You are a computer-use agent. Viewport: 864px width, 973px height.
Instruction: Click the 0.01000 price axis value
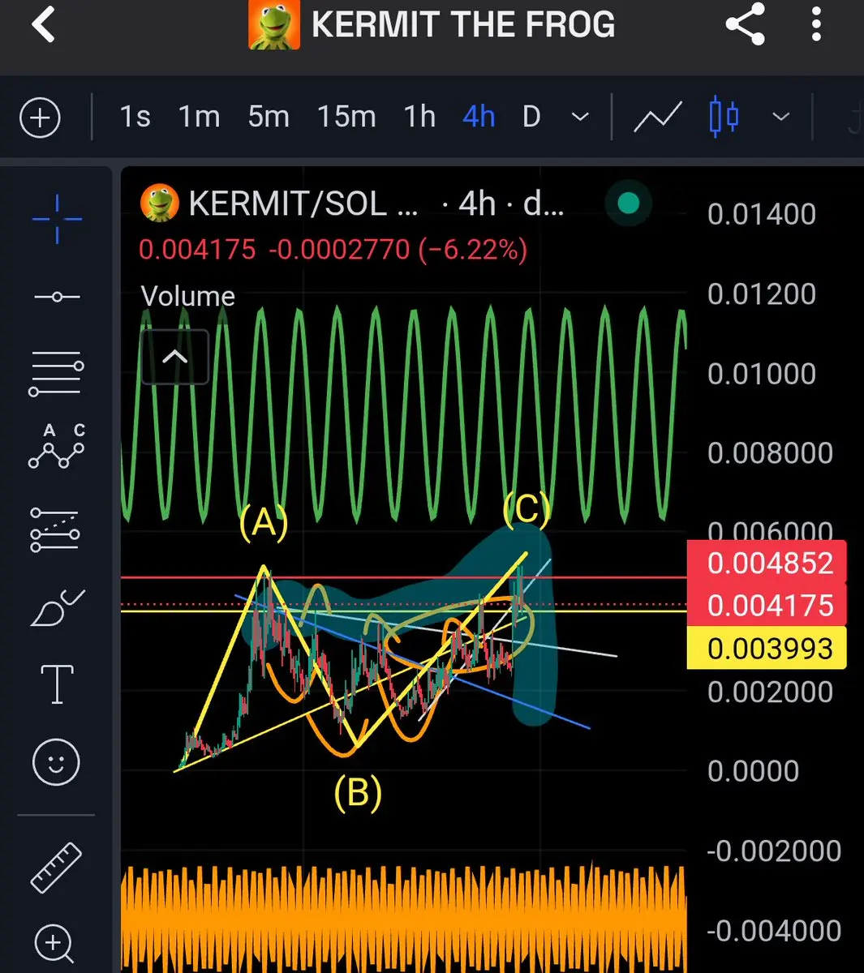(x=762, y=373)
